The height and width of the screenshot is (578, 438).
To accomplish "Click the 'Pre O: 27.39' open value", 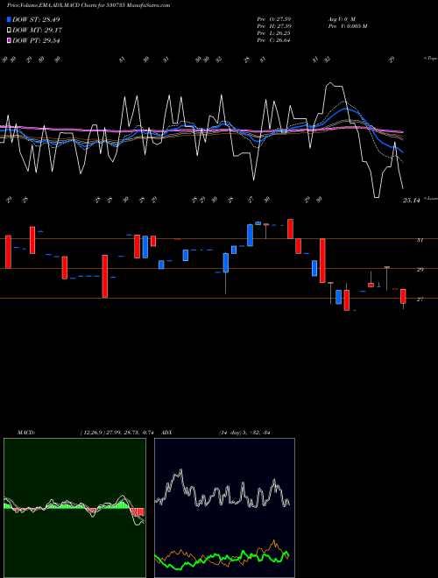I will [x=273, y=19].
